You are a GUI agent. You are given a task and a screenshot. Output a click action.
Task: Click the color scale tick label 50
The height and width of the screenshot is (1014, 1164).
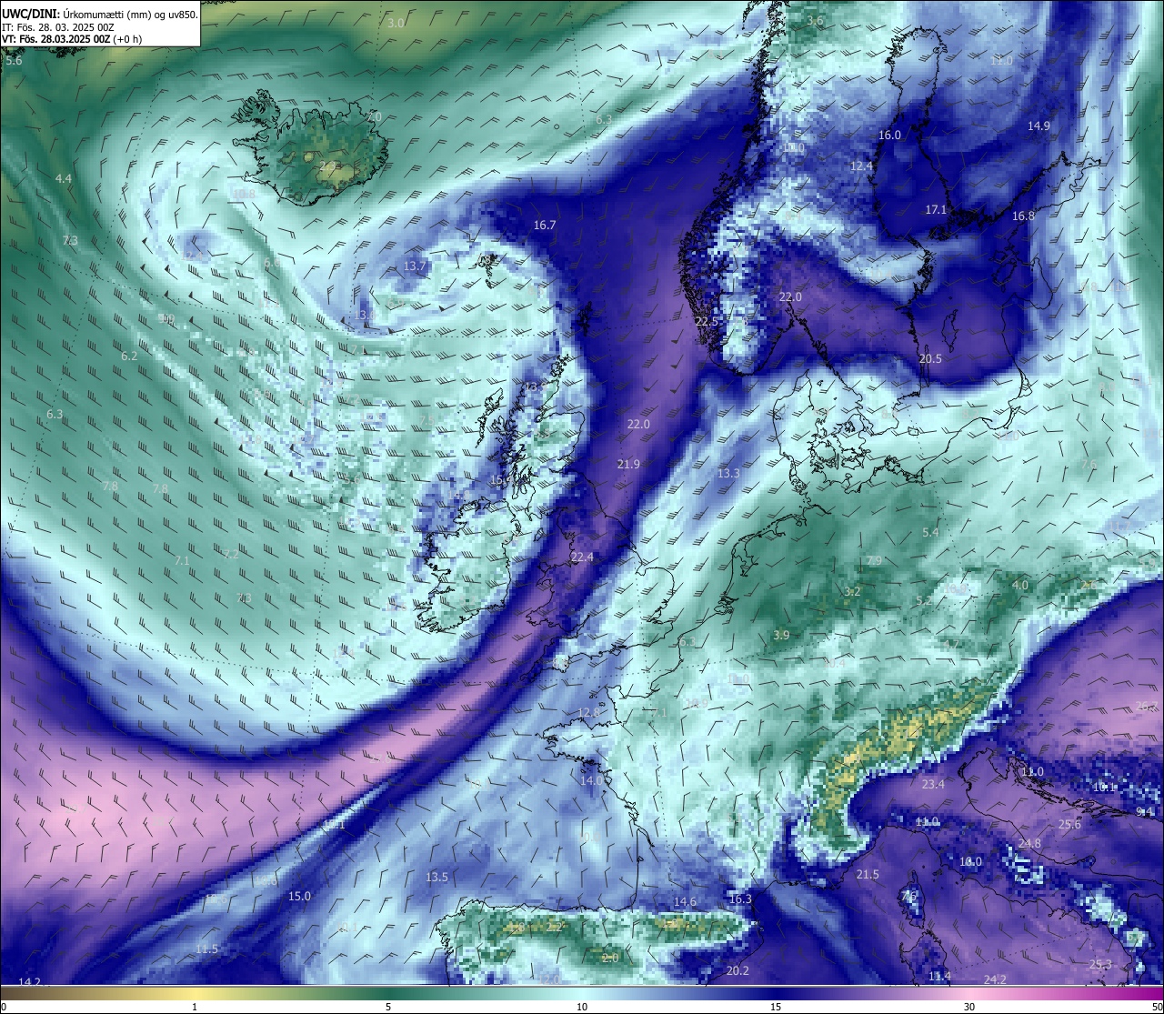(x=1157, y=1007)
